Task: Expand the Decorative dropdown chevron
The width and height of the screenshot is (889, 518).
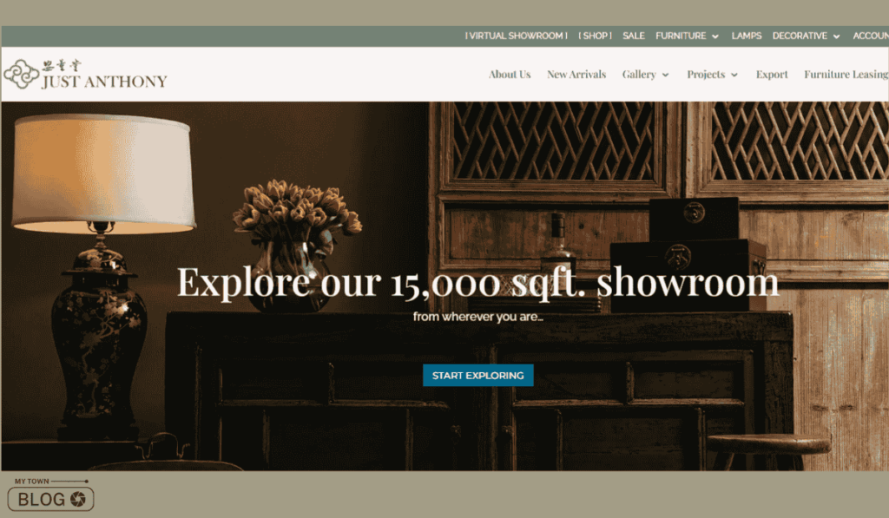Action: (x=836, y=36)
